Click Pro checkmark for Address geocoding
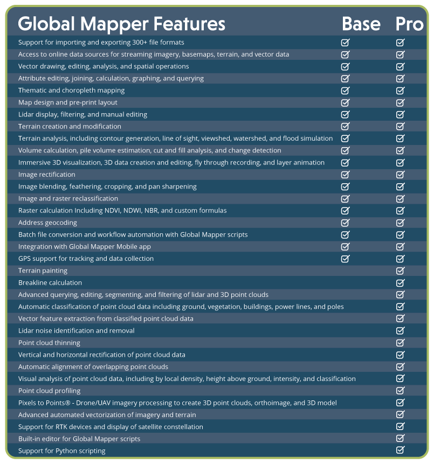This screenshot has height=464, width=434. coord(400,223)
